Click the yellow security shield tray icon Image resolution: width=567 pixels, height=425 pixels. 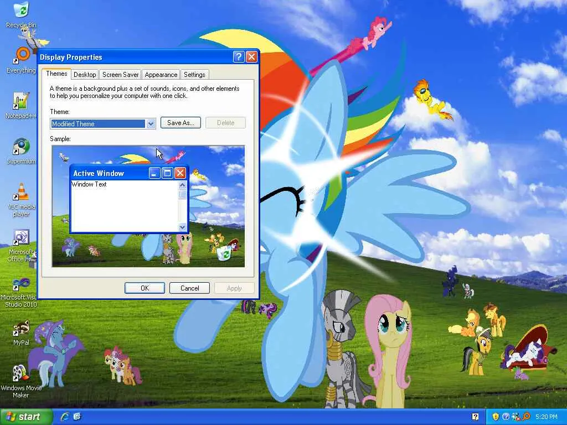pos(496,417)
